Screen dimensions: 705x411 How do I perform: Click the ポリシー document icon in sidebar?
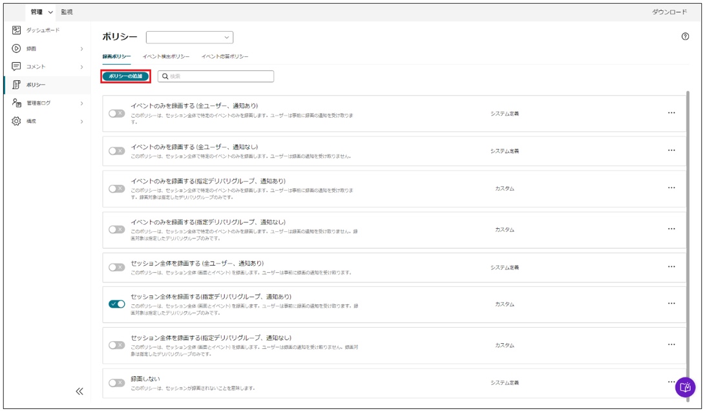coord(17,85)
